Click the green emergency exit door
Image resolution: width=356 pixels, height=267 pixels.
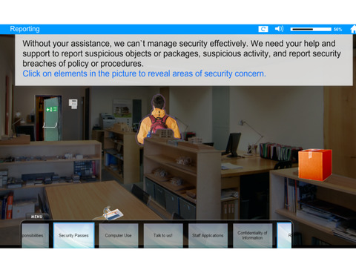coord(52,119)
